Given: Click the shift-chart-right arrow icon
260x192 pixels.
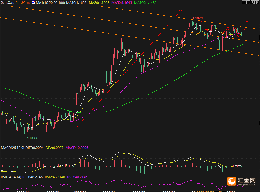Looking at the screenshot, I should (257, 2).
